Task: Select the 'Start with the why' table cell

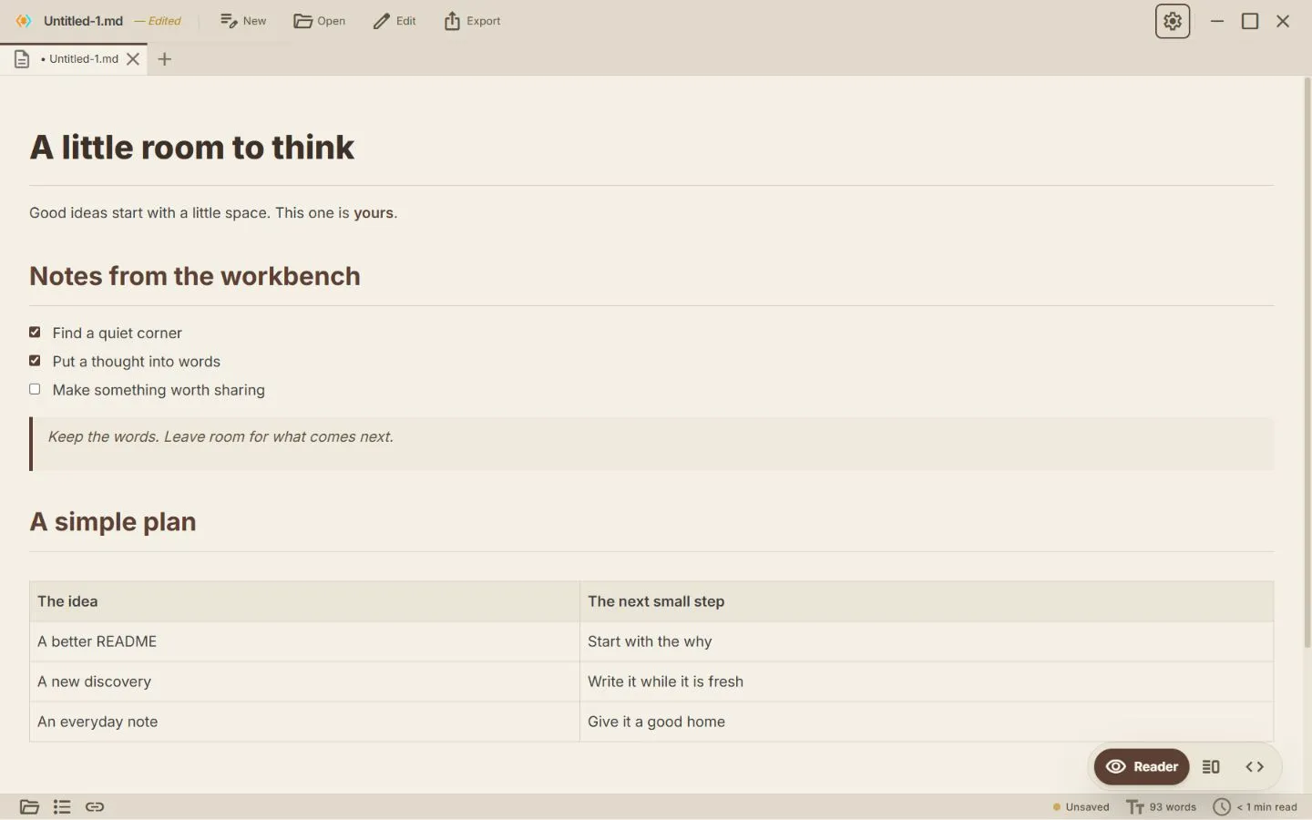Action: coord(927,641)
